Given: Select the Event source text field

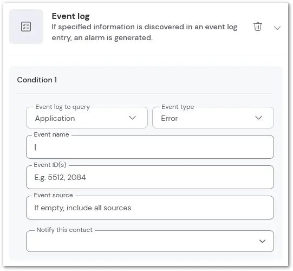Looking at the screenshot, I should coord(150,208).
